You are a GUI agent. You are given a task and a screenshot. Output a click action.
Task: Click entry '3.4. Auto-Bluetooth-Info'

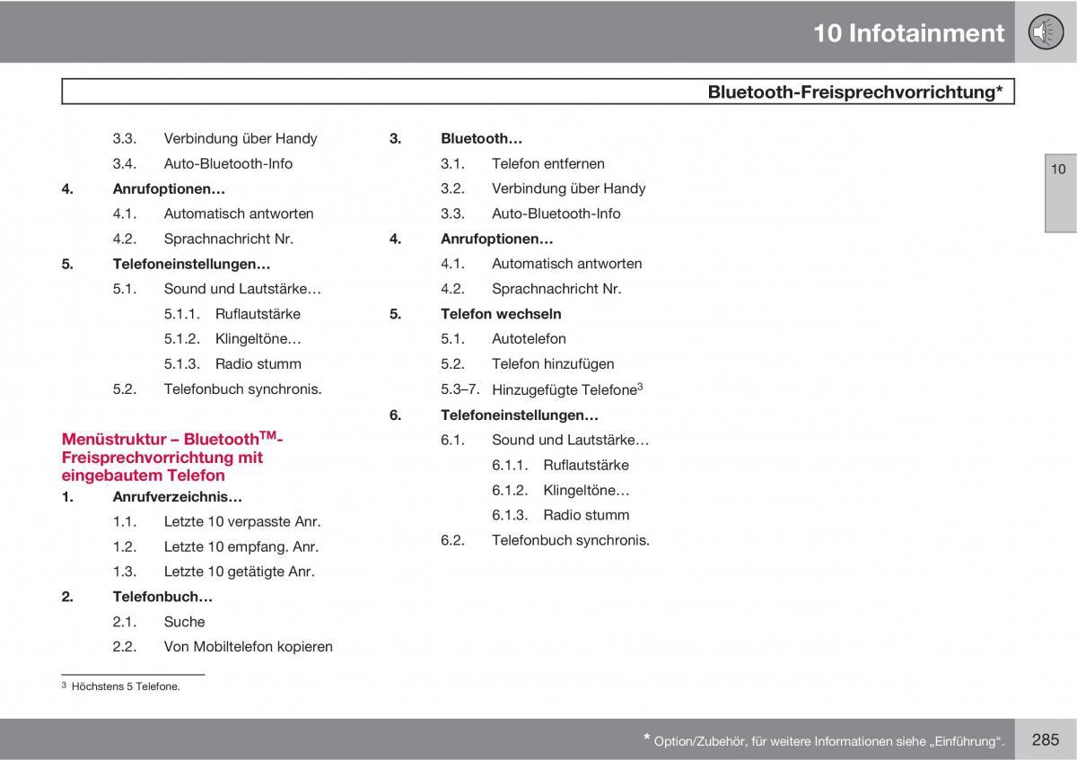202,163
